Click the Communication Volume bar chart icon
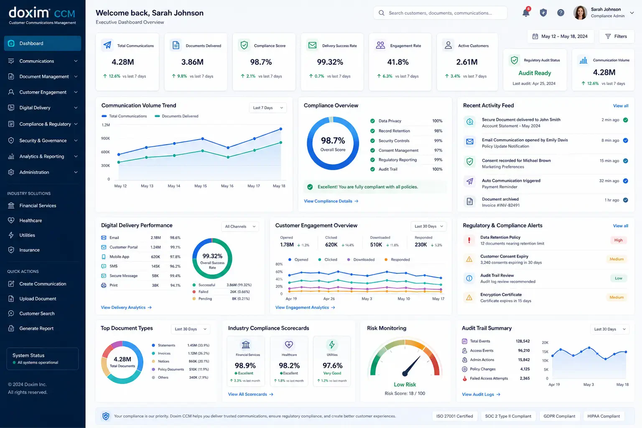The width and height of the screenshot is (642, 428). point(583,60)
